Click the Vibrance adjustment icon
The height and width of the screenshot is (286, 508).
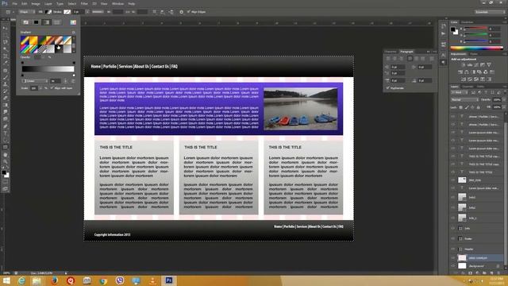point(489,64)
